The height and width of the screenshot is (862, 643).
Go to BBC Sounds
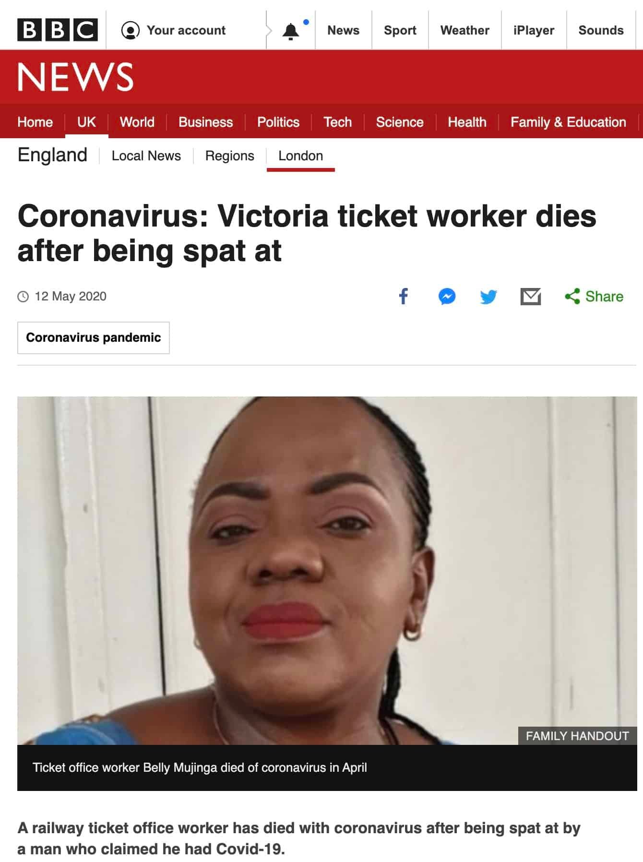pyautogui.click(x=601, y=30)
